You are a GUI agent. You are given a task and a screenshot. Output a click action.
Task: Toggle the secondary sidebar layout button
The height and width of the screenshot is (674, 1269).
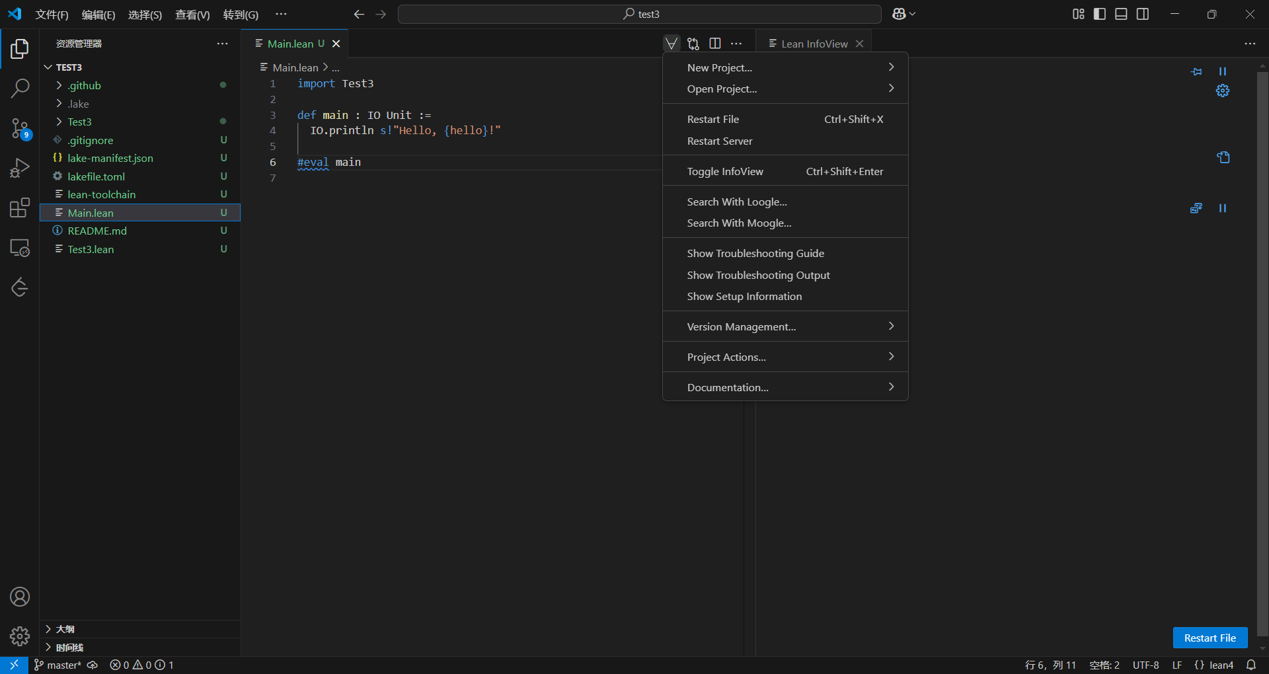(x=1143, y=14)
